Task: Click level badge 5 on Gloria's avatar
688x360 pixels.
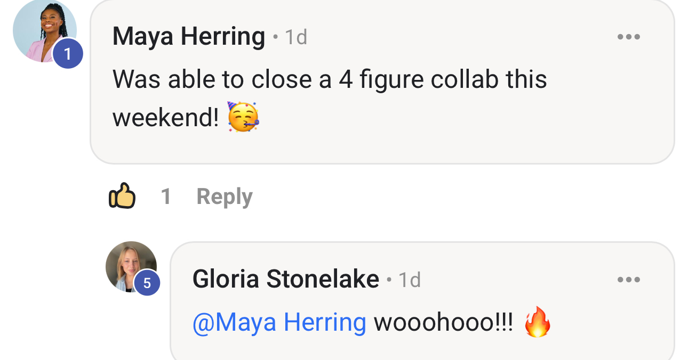Action: point(147,283)
